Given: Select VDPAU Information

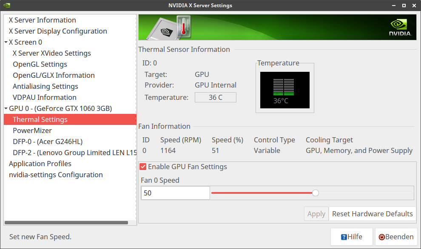Looking at the screenshot, I should 45,97.
